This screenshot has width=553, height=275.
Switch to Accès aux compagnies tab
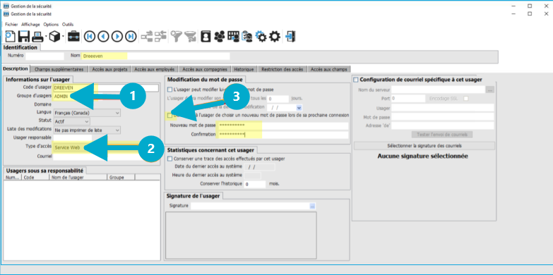point(204,69)
